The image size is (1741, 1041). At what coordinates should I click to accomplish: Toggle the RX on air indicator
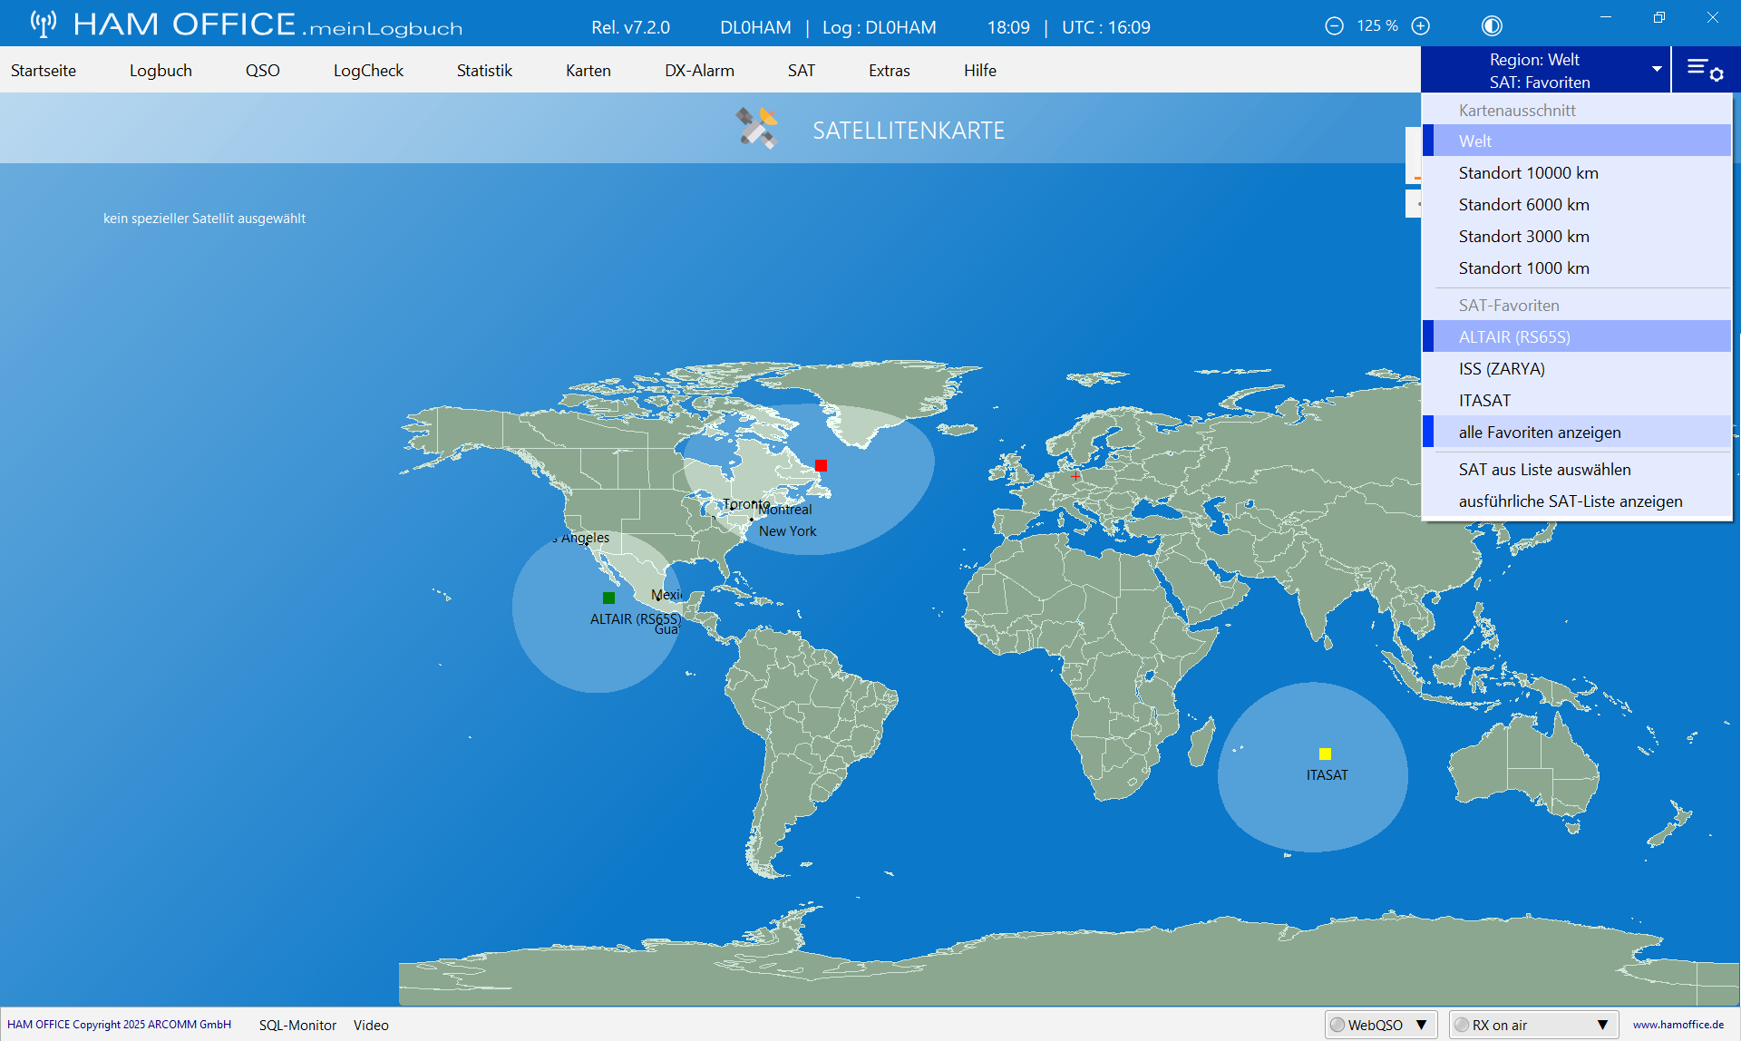pyautogui.click(x=1461, y=1025)
